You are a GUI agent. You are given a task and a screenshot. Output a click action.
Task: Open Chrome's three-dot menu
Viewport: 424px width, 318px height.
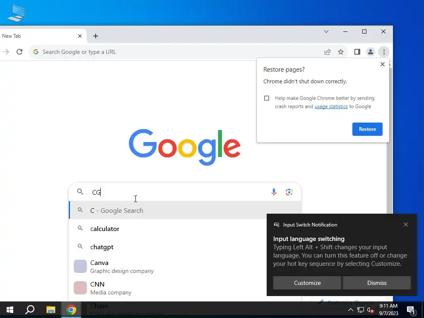pyautogui.click(x=384, y=52)
